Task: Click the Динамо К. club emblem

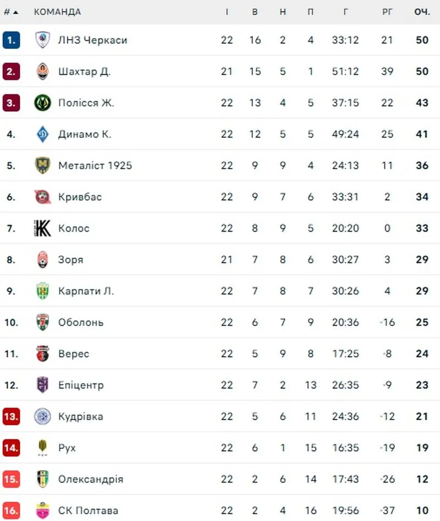Action: tap(42, 134)
